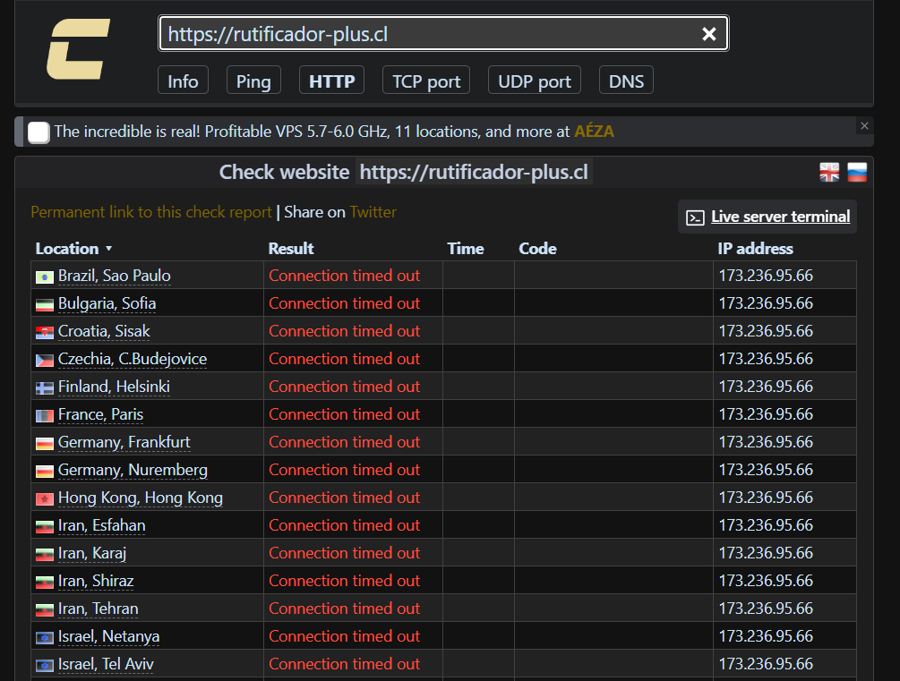Click the Israel Tel Aviv flag icon
Viewport: 900px width, 681px height.
[44, 666]
